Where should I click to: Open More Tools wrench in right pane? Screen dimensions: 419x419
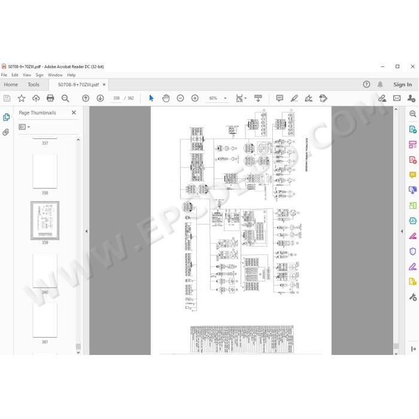(412, 297)
